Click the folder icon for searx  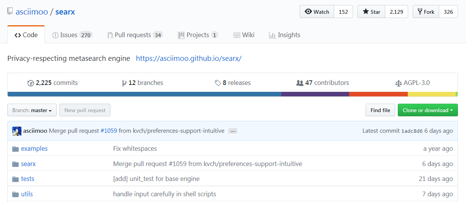pos(15,164)
